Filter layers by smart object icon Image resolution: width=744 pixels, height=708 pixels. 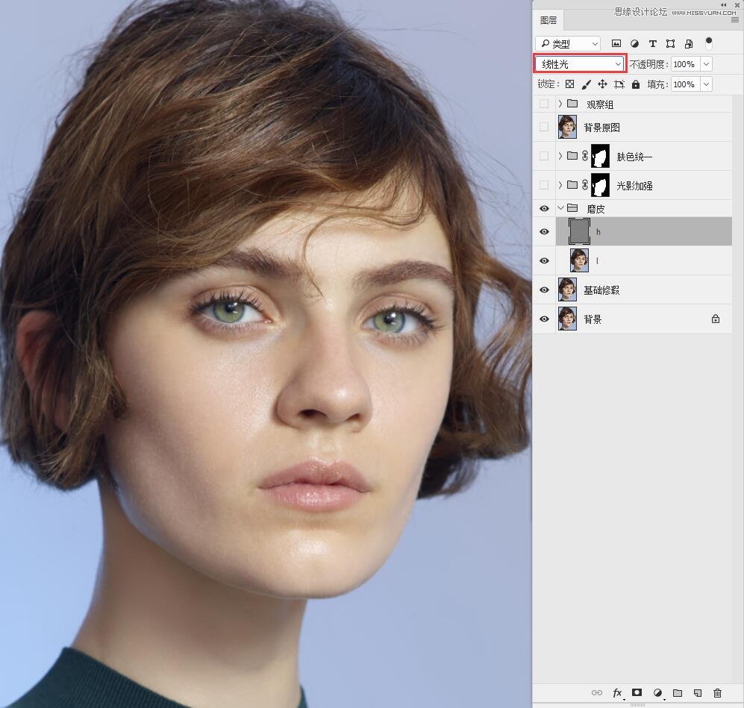[689, 43]
